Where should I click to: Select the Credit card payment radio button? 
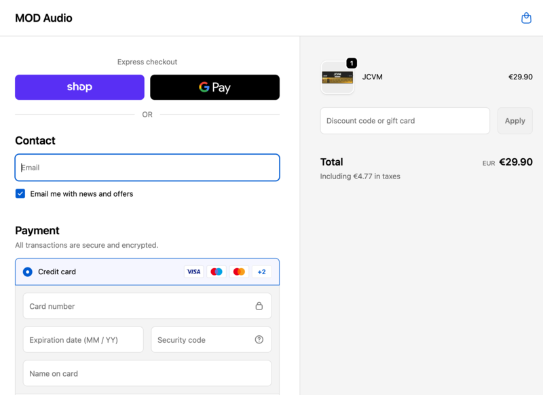pos(27,271)
